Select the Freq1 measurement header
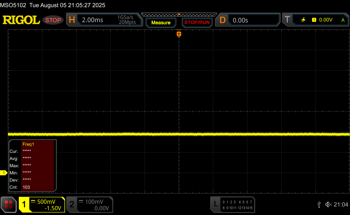 tap(28, 144)
